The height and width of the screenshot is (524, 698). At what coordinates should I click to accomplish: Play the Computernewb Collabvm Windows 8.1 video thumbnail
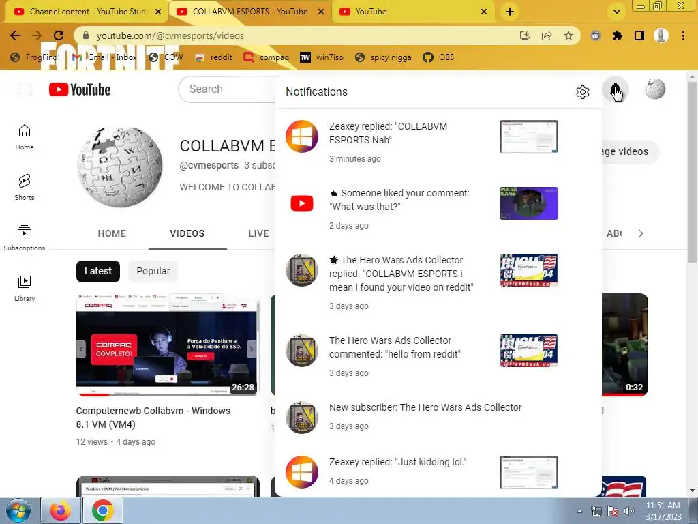167,345
